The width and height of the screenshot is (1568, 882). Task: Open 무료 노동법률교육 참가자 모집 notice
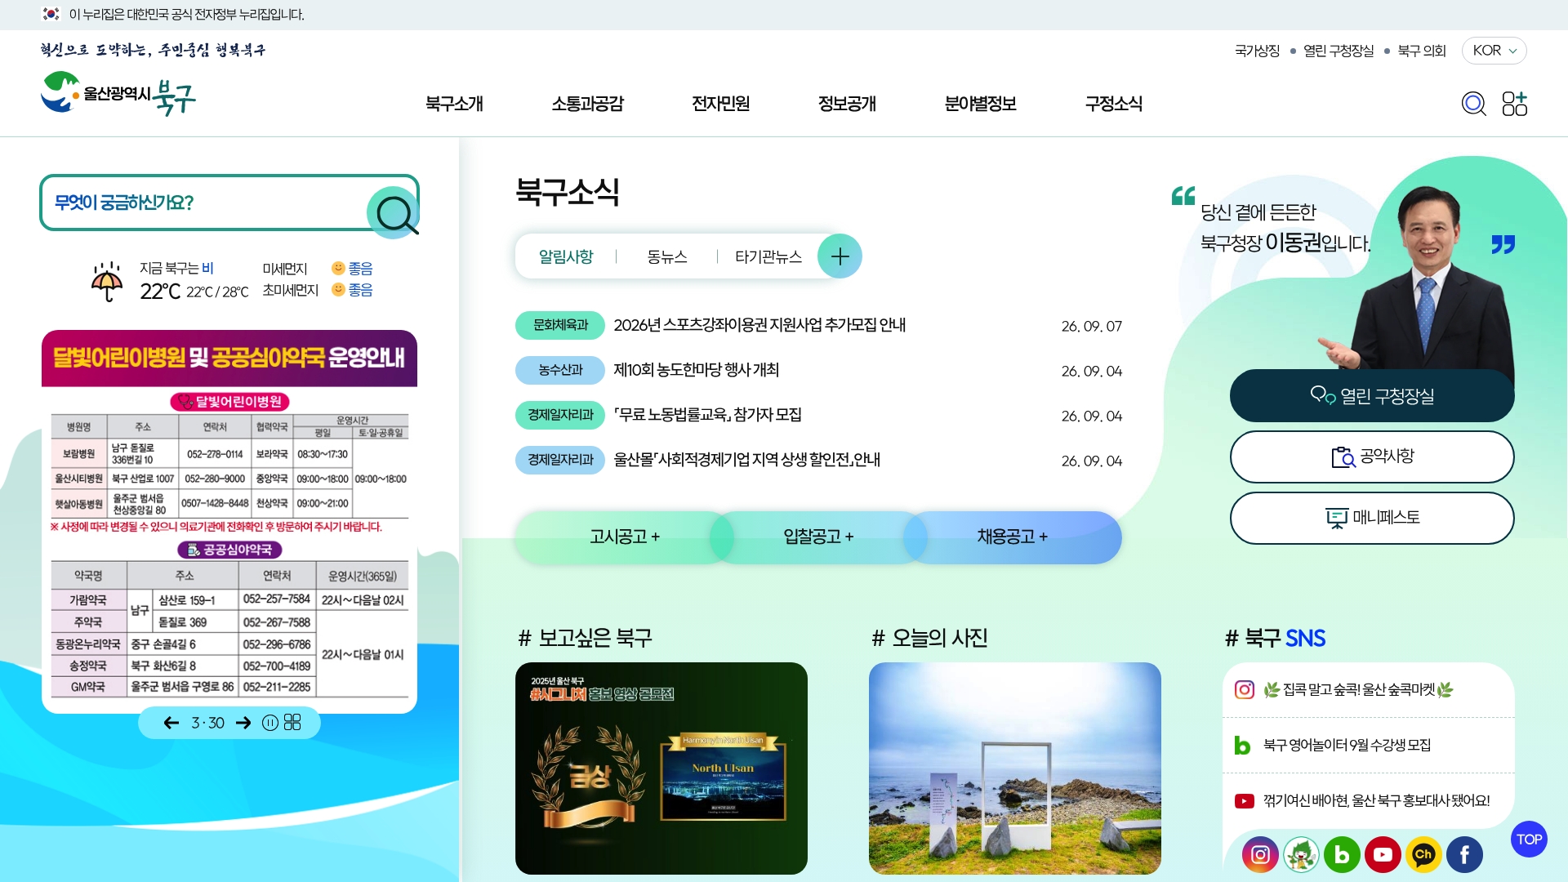[707, 415]
